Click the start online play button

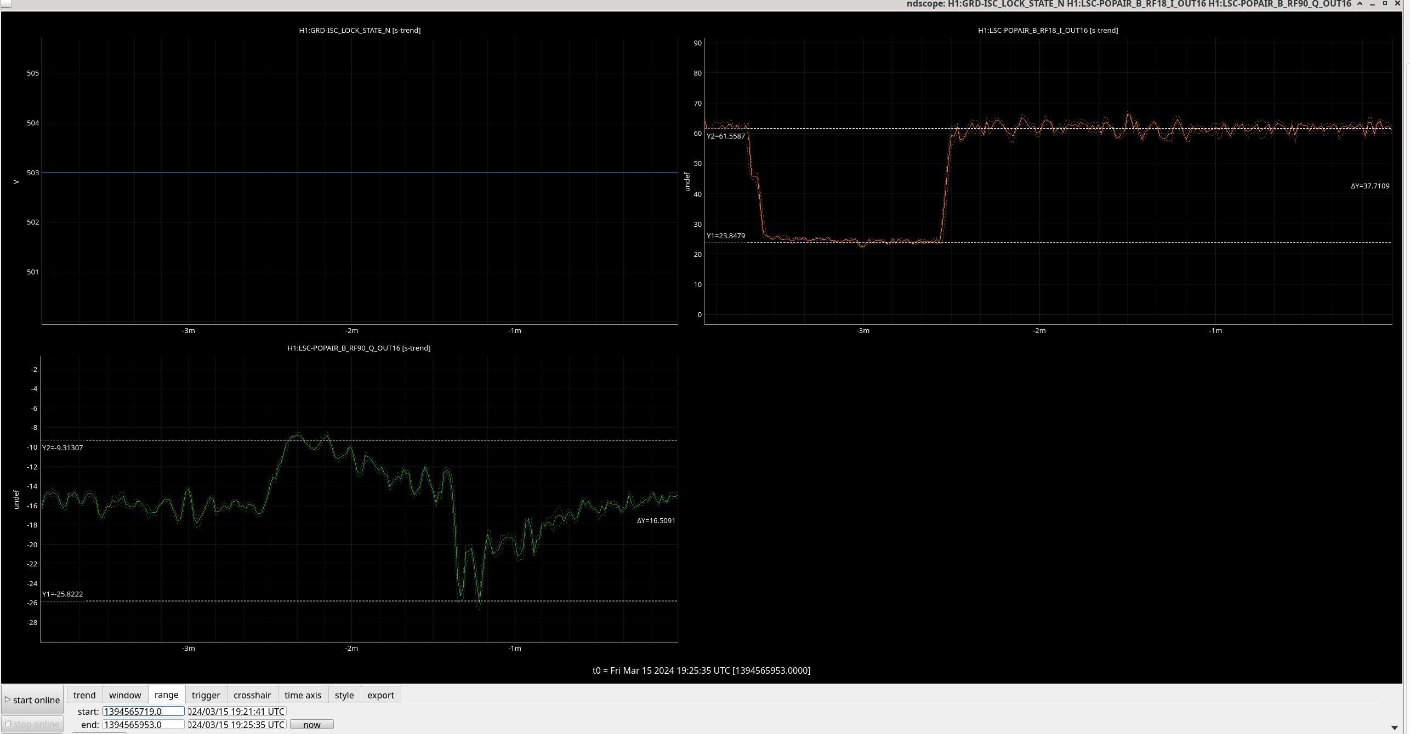(x=32, y=699)
